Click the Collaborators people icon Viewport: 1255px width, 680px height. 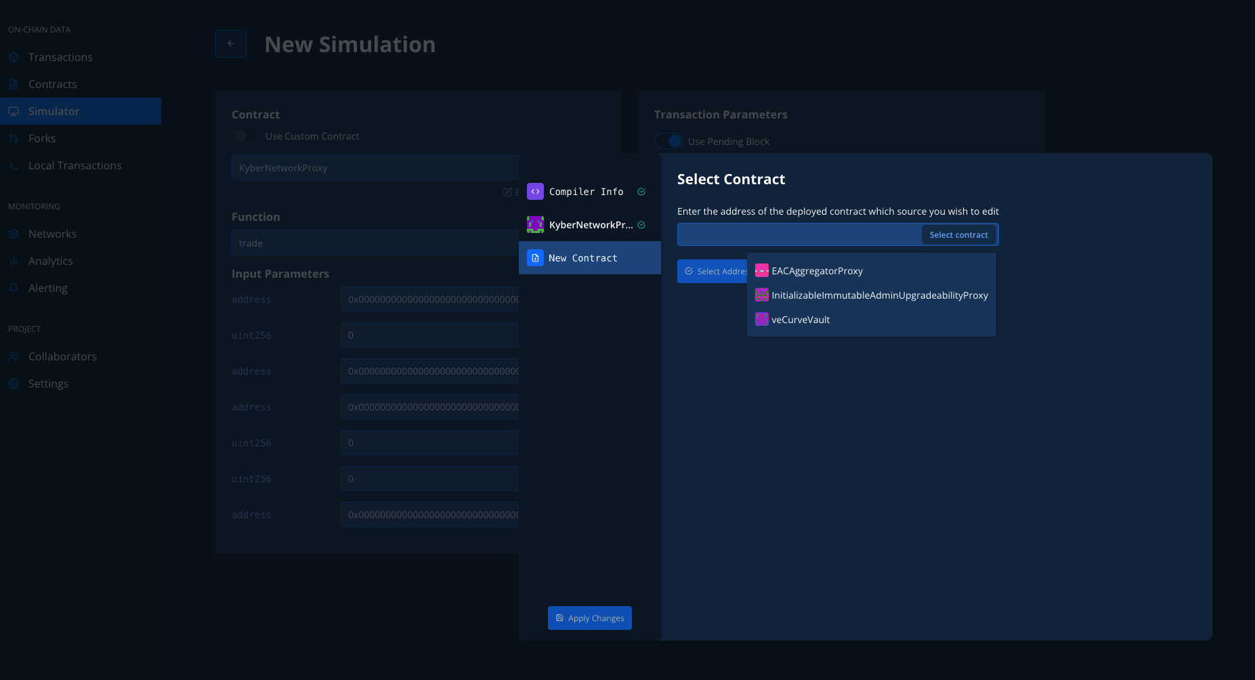tap(14, 356)
